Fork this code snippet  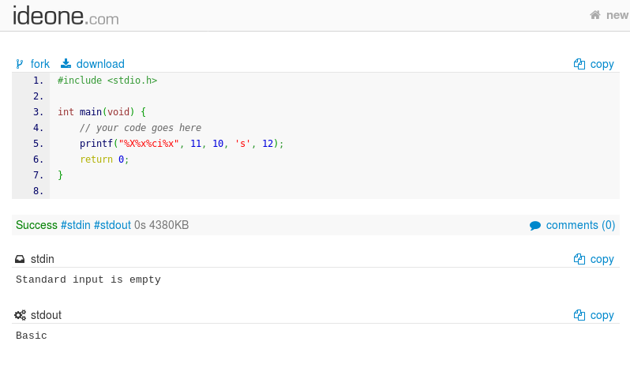tap(40, 64)
